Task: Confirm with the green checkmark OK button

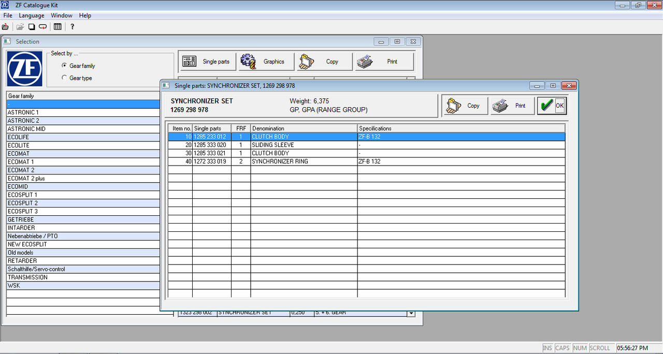Action: click(x=552, y=106)
